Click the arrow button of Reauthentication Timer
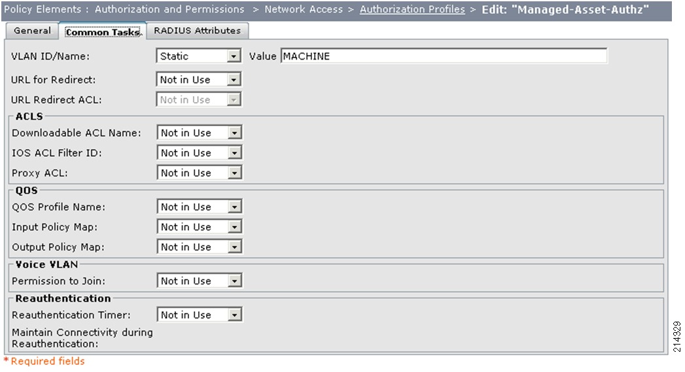 (235, 315)
